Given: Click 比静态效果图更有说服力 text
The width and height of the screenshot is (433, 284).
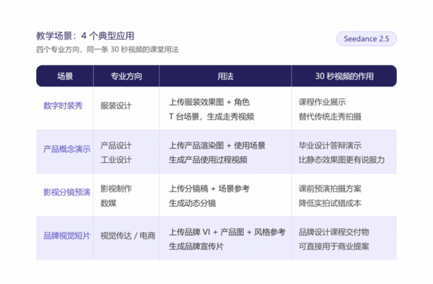Looking at the screenshot, I should pos(341,159).
